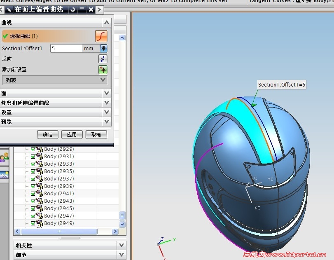Viewport: 334px width, 260px height.
Task: Expand the 设置 section
Action: [107, 112]
